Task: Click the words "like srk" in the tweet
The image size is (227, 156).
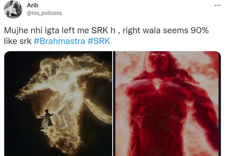Action: pos(18,41)
